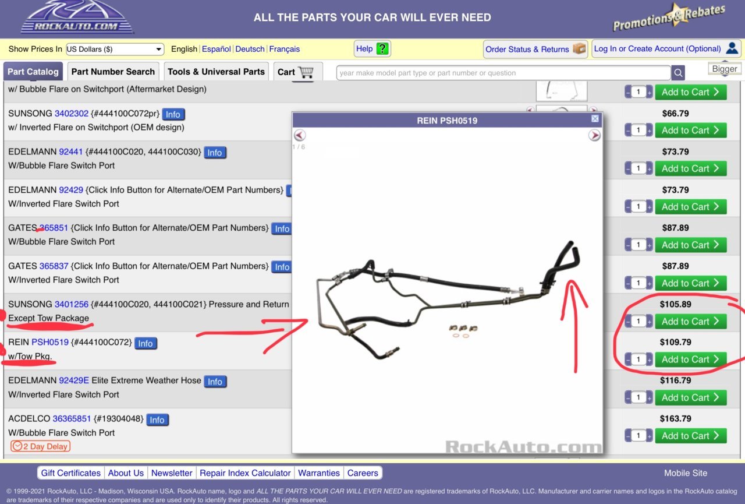Decrease quantity for $163.79 ACDELCO part
The width and height of the screenshot is (745, 504).
628,436
